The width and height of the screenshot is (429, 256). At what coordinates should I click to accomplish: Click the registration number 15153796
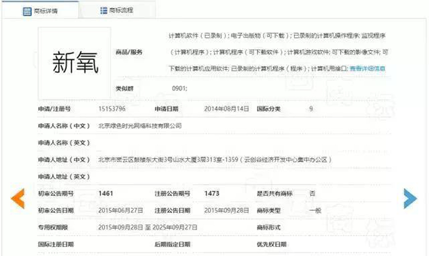pos(112,109)
